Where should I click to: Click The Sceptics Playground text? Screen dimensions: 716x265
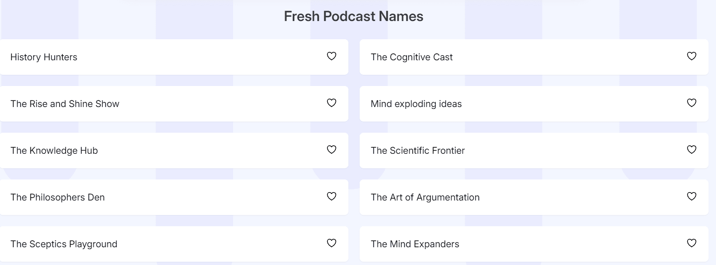[x=64, y=244]
